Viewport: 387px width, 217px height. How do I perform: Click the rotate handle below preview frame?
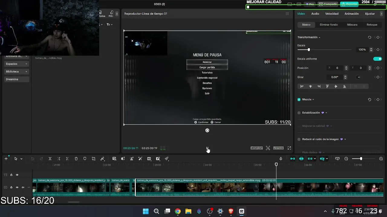coord(207,130)
